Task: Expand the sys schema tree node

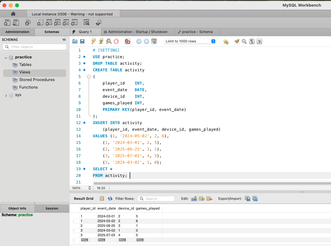Action: (x=6, y=95)
